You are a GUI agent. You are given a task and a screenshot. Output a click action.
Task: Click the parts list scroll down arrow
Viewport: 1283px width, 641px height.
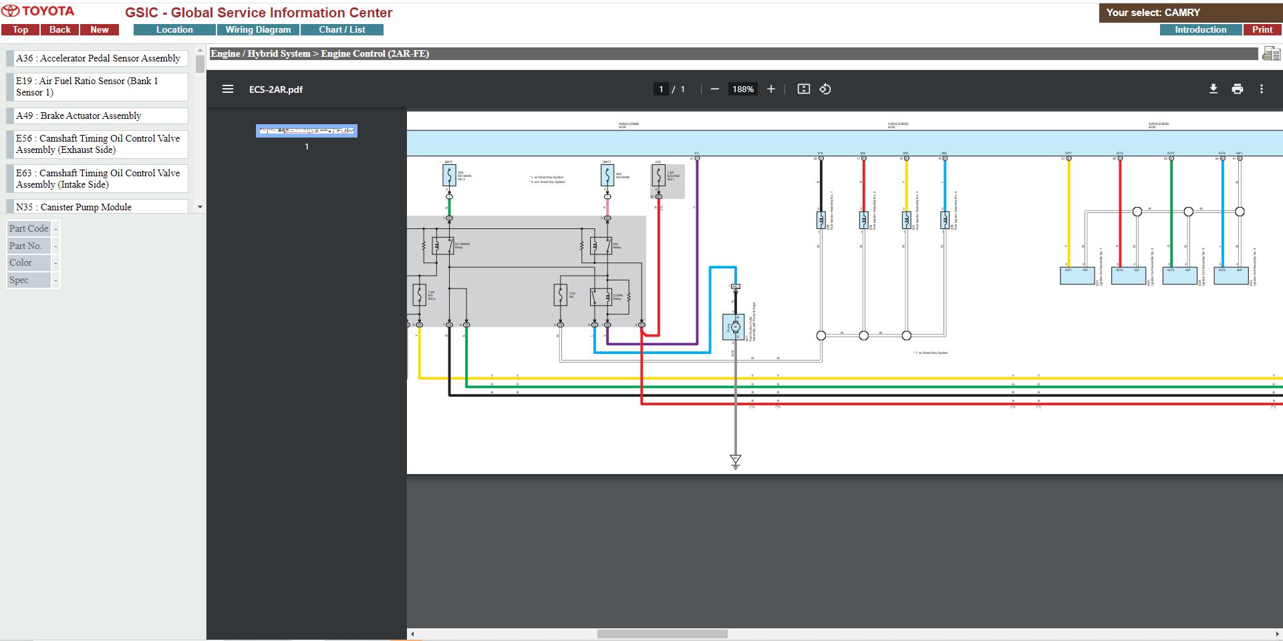click(200, 207)
